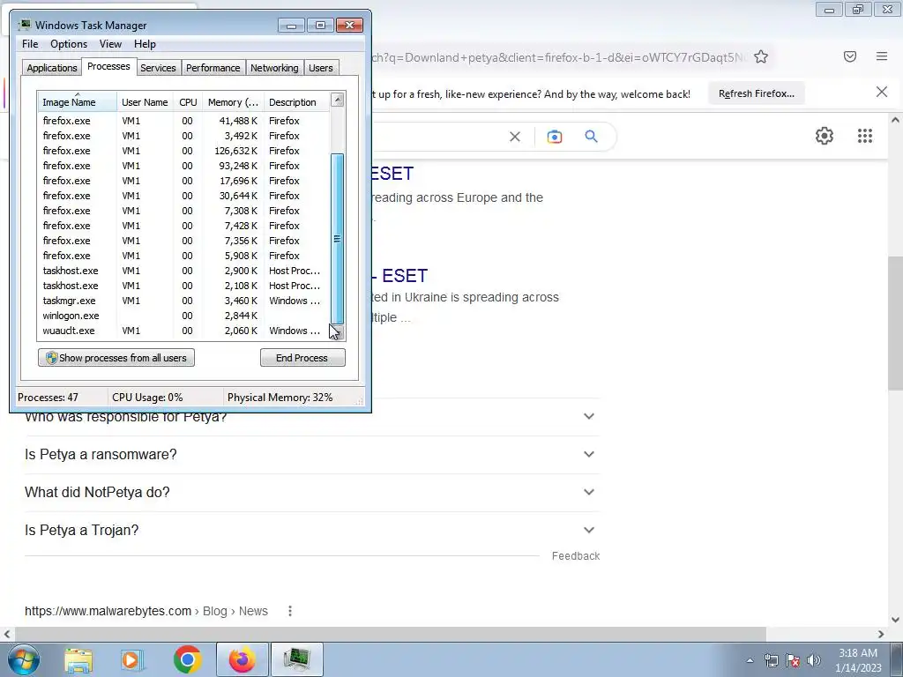Select firefox.exe using 41,488 K
This screenshot has width=903, height=677.
tap(183, 121)
